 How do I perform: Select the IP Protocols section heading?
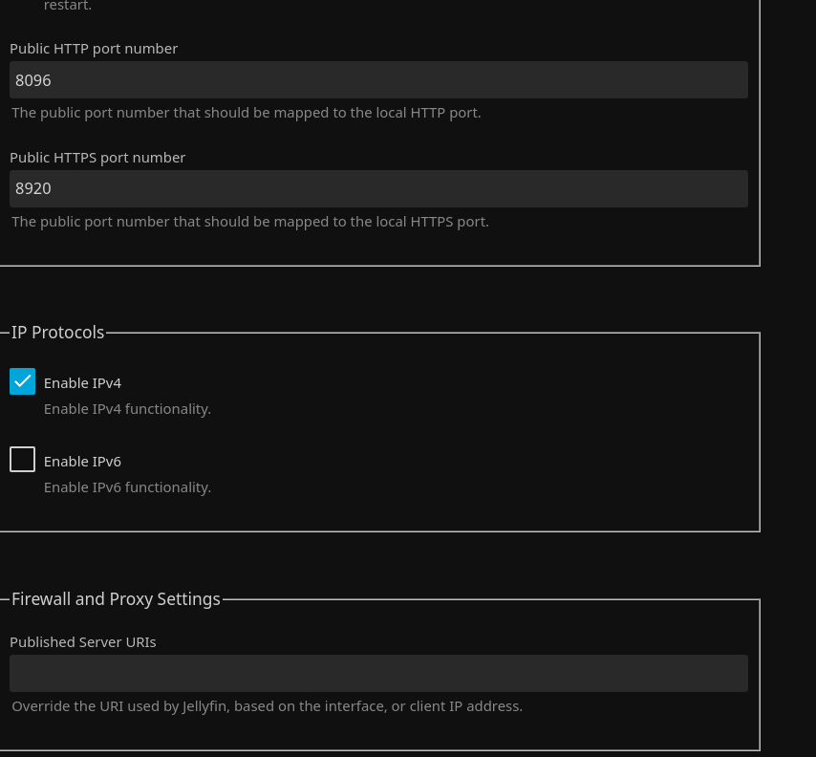[x=58, y=333]
